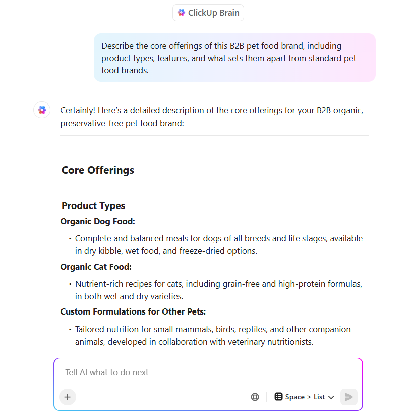Toggle the web search globe icon
Viewport: 413px width, 416px height.
255,397
